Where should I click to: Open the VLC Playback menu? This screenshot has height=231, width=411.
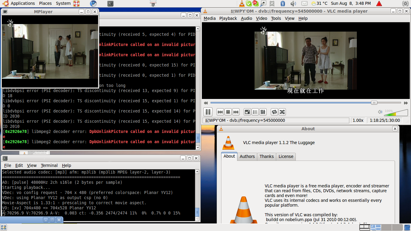tap(228, 18)
